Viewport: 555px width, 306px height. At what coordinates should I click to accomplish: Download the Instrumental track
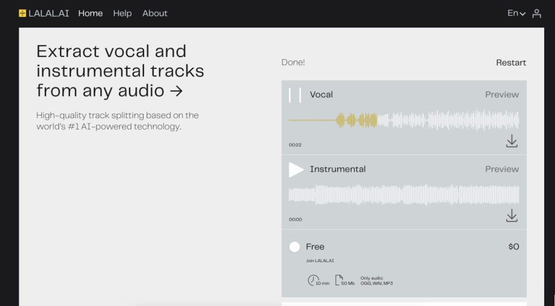(x=512, y=216)
